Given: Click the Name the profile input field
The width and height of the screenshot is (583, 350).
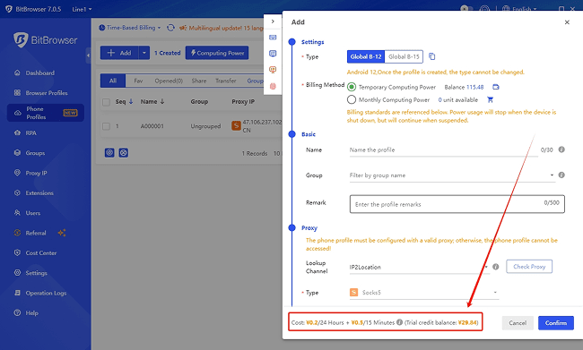Looking at the screenshot, I should pos(444,150).
